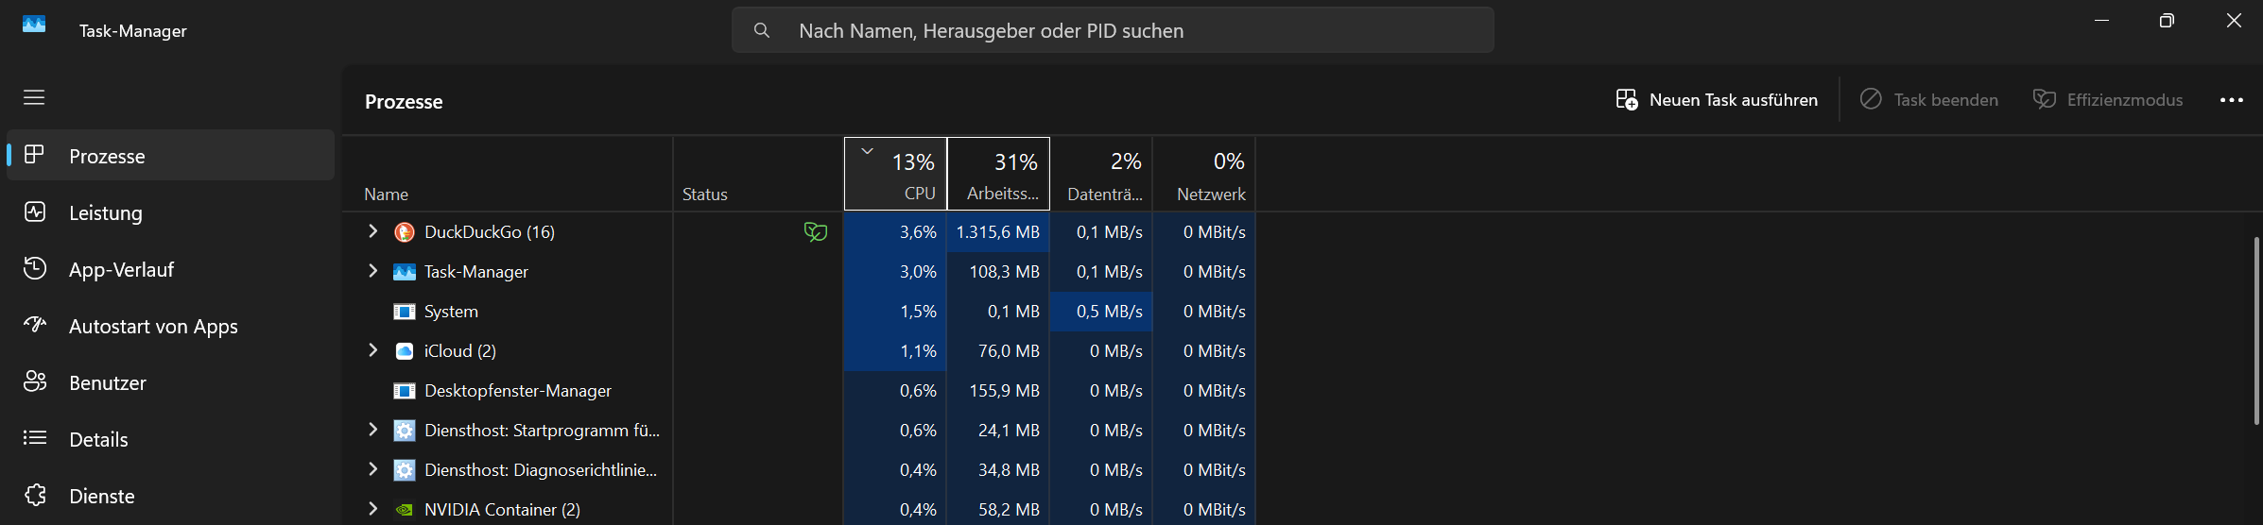This screenshot has width=2263, height=525.
Task: Open the App-Verlauf page
Action: (171, 269)
